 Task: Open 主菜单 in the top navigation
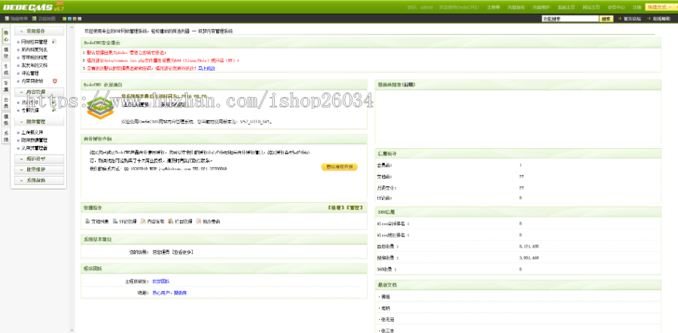[x=493, y=8]
